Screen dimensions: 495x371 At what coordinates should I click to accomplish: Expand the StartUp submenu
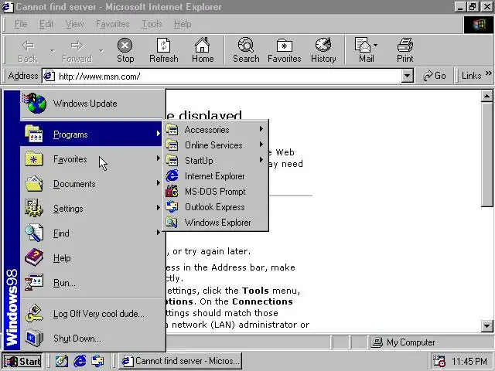[215, 161]
